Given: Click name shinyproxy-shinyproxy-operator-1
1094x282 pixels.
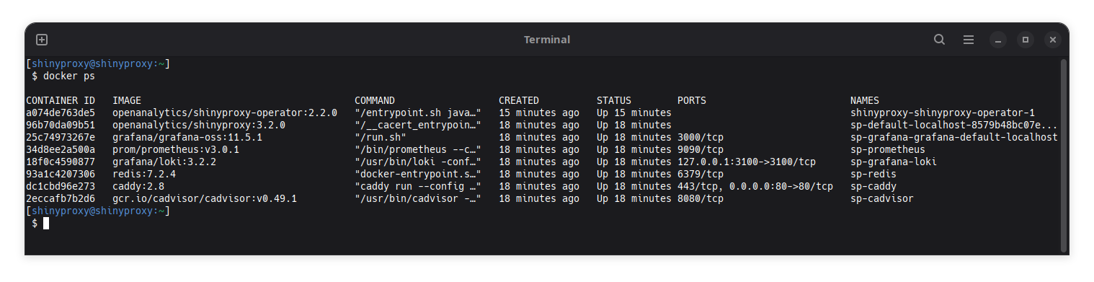Looking at the screenshot, I should (x=943, y=113).
